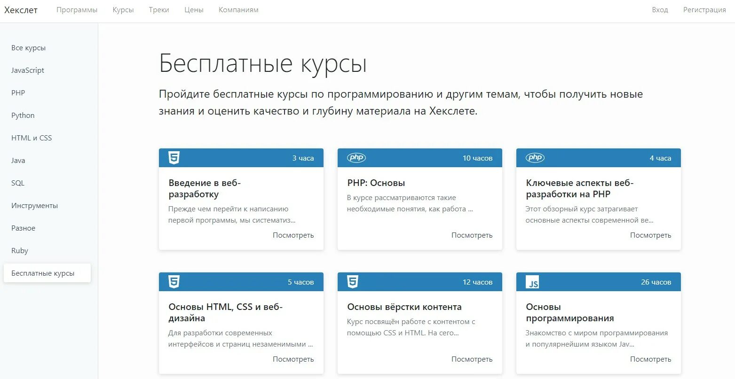Viewport: 735px width, 379px height.
Task: Open the Введение в веб-разработку course title
Action: click(205, 189)
